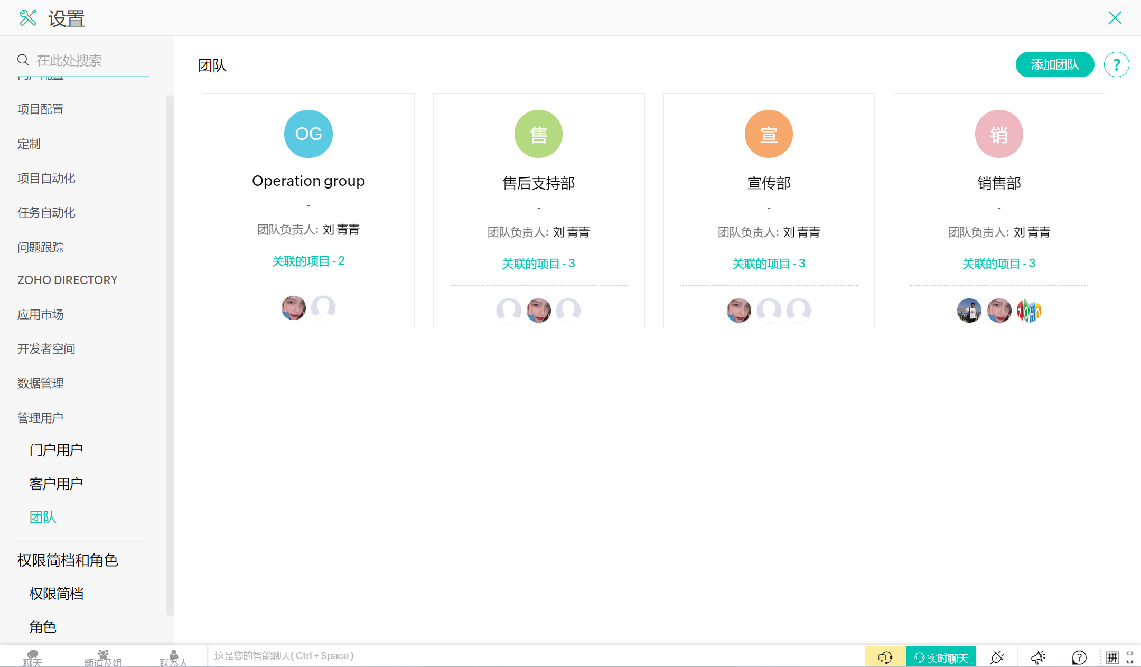
Task: Start 实时聊天 live chat
Action: click(942, 657)
